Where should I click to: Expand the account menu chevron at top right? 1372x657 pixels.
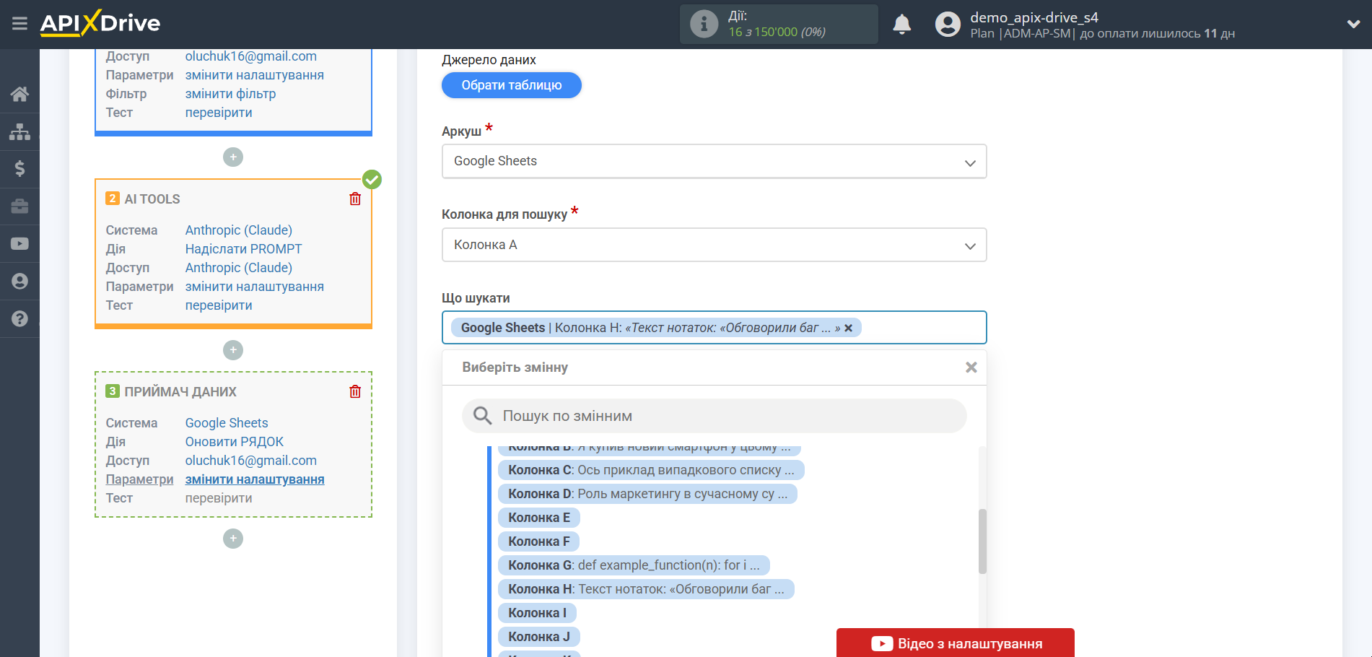pyautogui.click(x=1354, y=24)
